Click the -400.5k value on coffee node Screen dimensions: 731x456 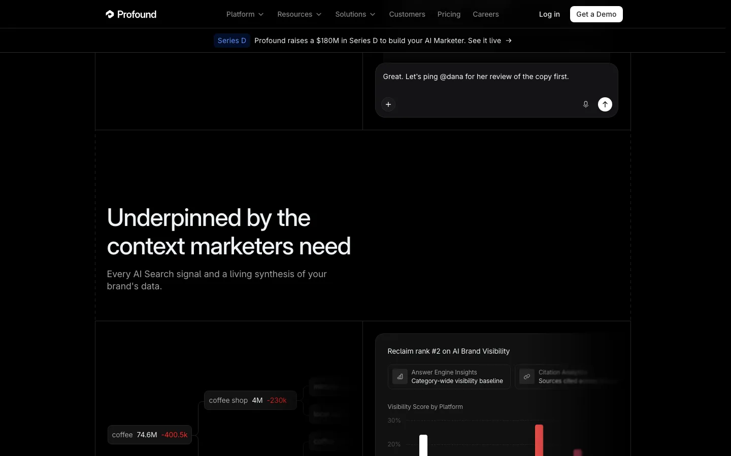point(175,435)
